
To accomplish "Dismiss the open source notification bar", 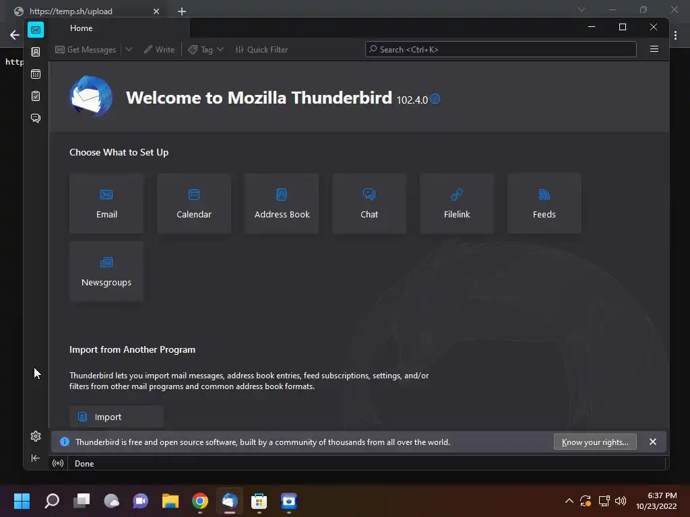I will click(652, 442).
